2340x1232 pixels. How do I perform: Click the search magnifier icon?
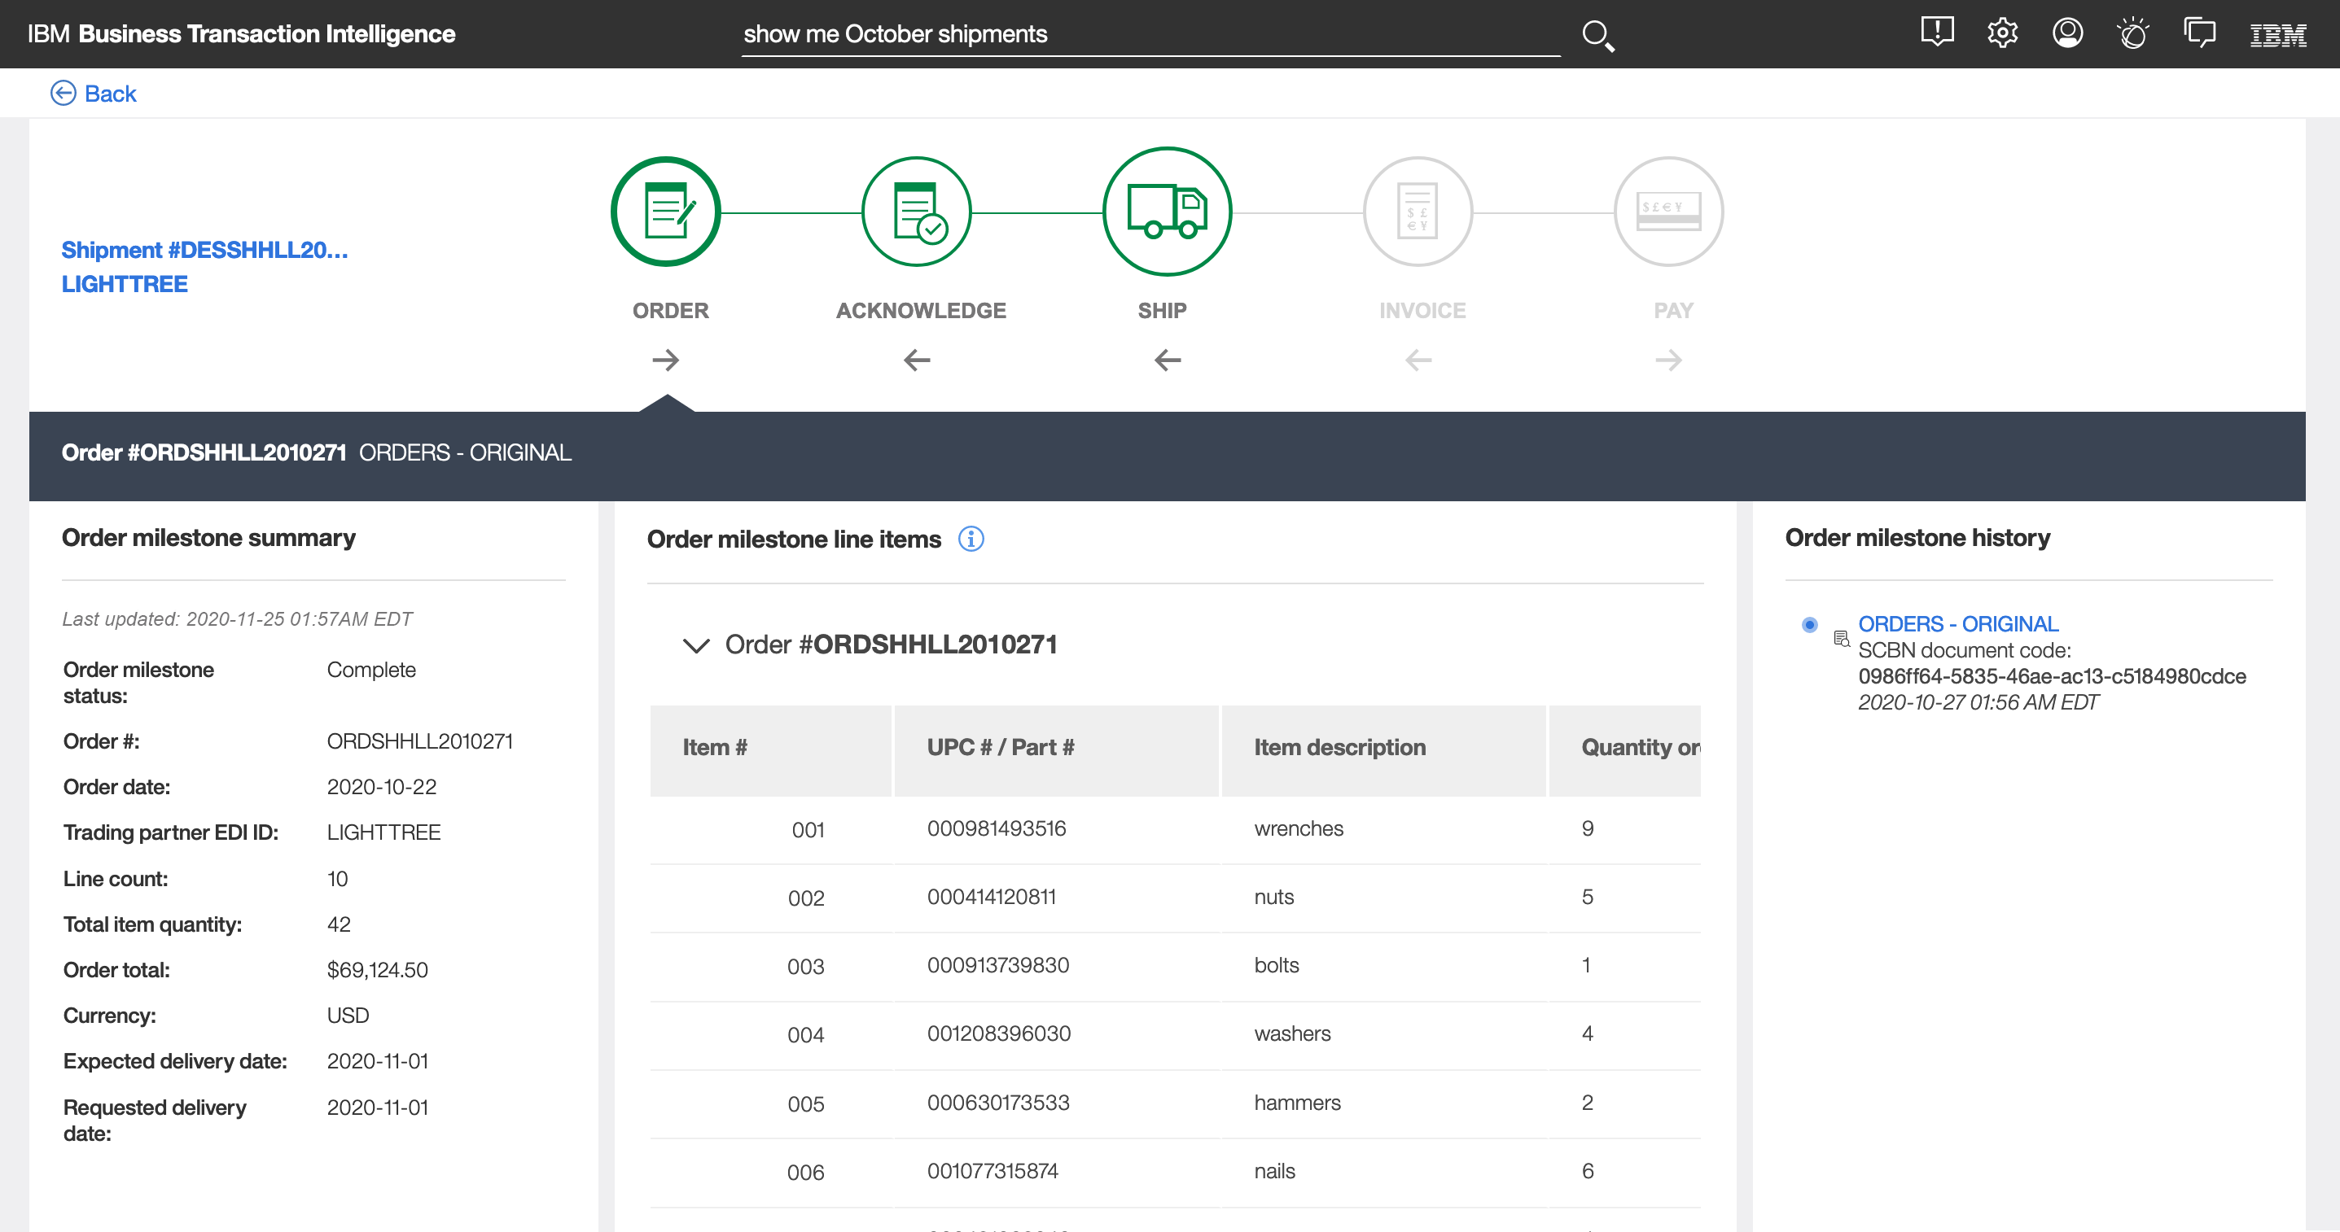(x=1597, y=36)
